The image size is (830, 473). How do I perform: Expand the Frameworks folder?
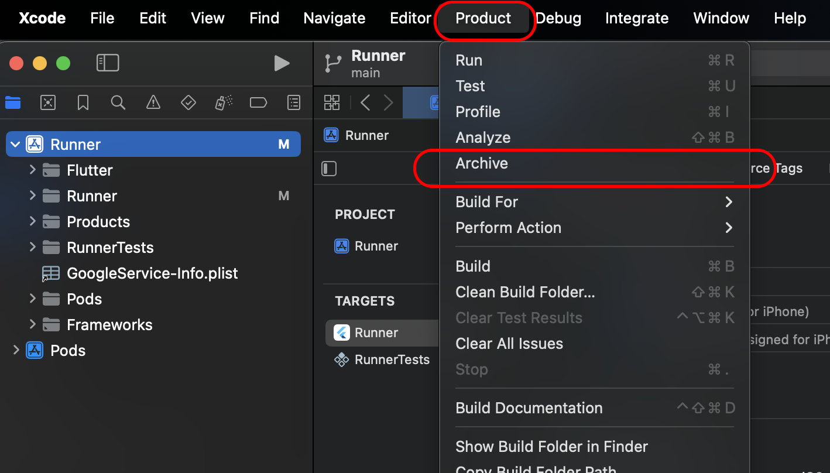click(33, 324)
